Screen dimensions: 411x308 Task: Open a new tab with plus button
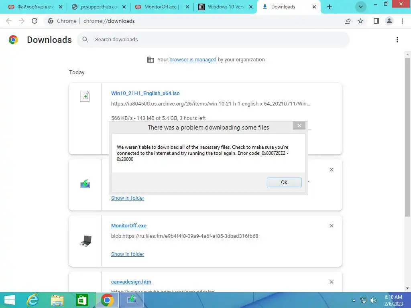click(x=330, y=7)
